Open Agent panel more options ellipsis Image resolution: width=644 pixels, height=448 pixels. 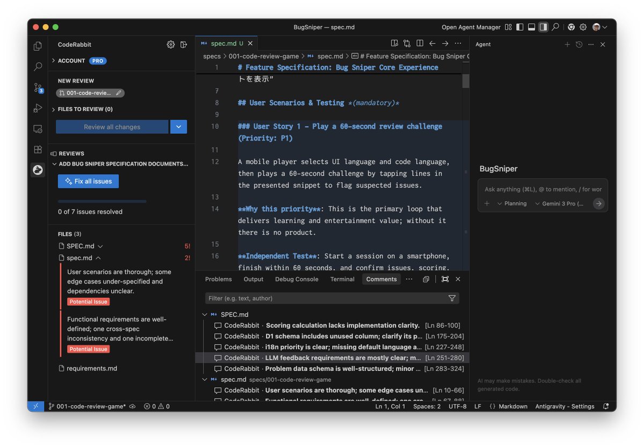coord(591,45)
